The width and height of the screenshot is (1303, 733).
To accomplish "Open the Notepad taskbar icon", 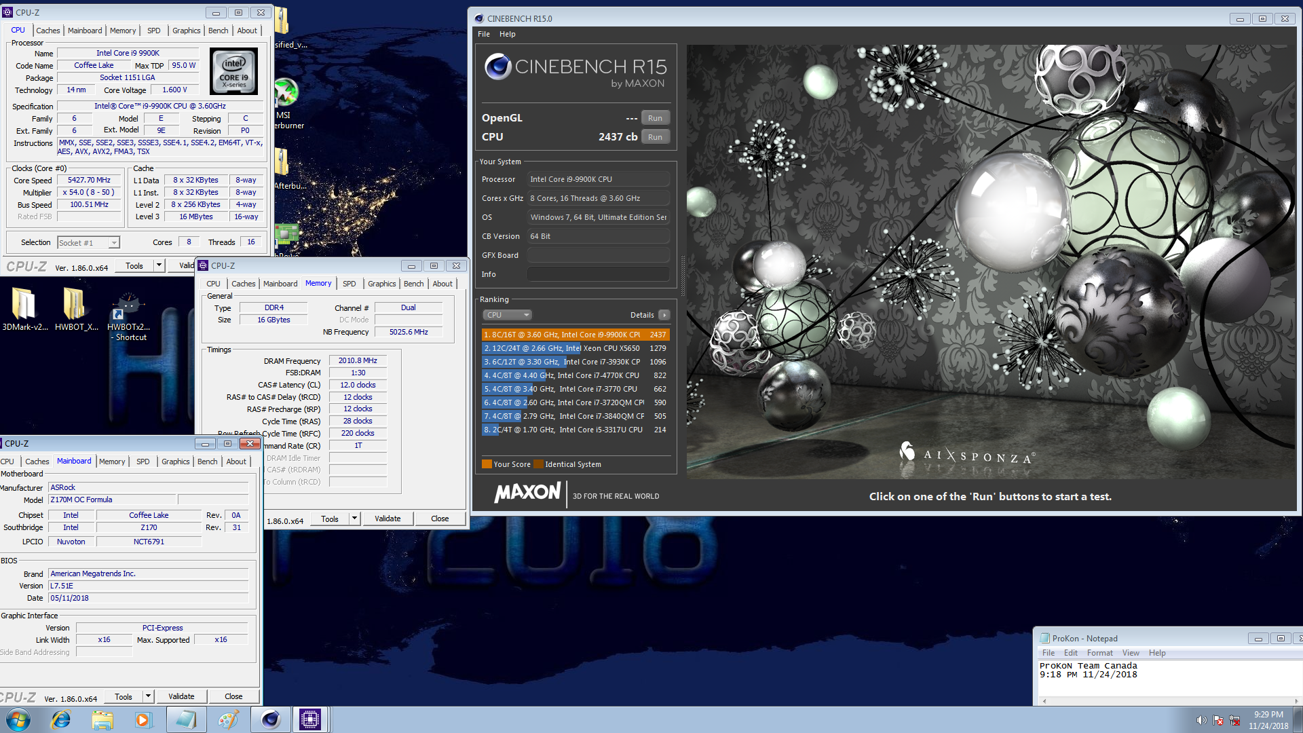I will coord(186,719).
